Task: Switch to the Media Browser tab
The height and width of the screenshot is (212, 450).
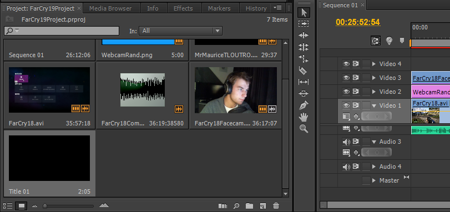Action: (110, 8)
